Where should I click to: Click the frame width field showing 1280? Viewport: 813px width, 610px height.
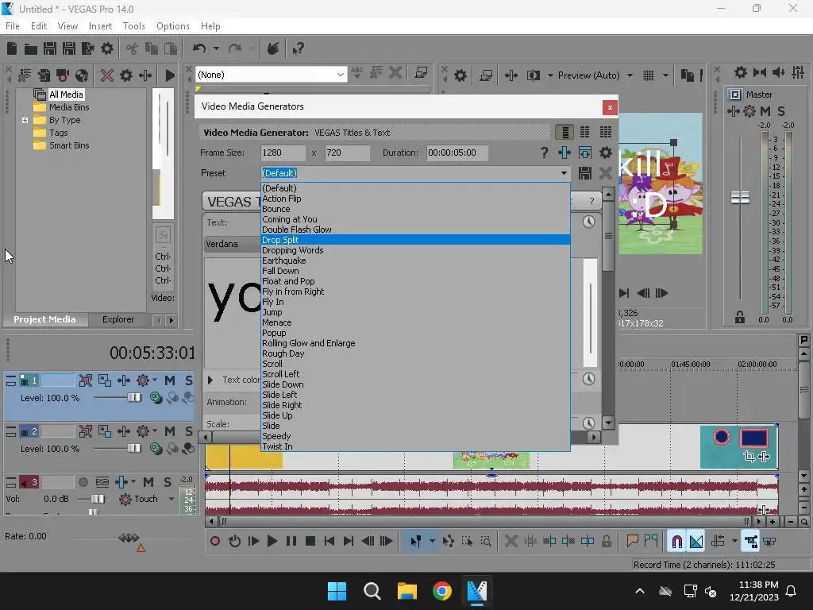(x=283, y=152)
